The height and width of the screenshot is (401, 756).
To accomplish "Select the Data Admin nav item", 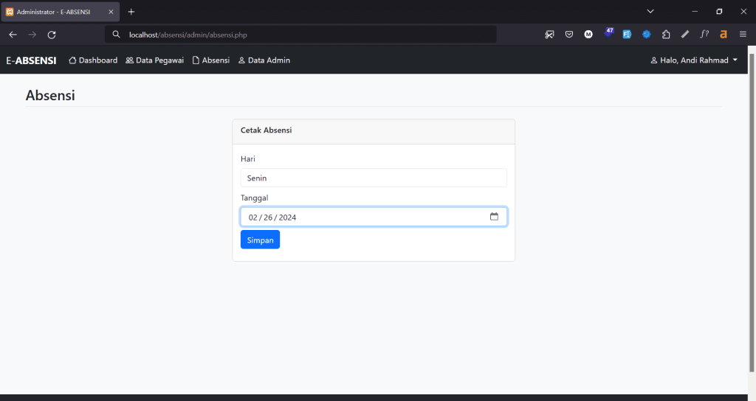I will (264, 60).
